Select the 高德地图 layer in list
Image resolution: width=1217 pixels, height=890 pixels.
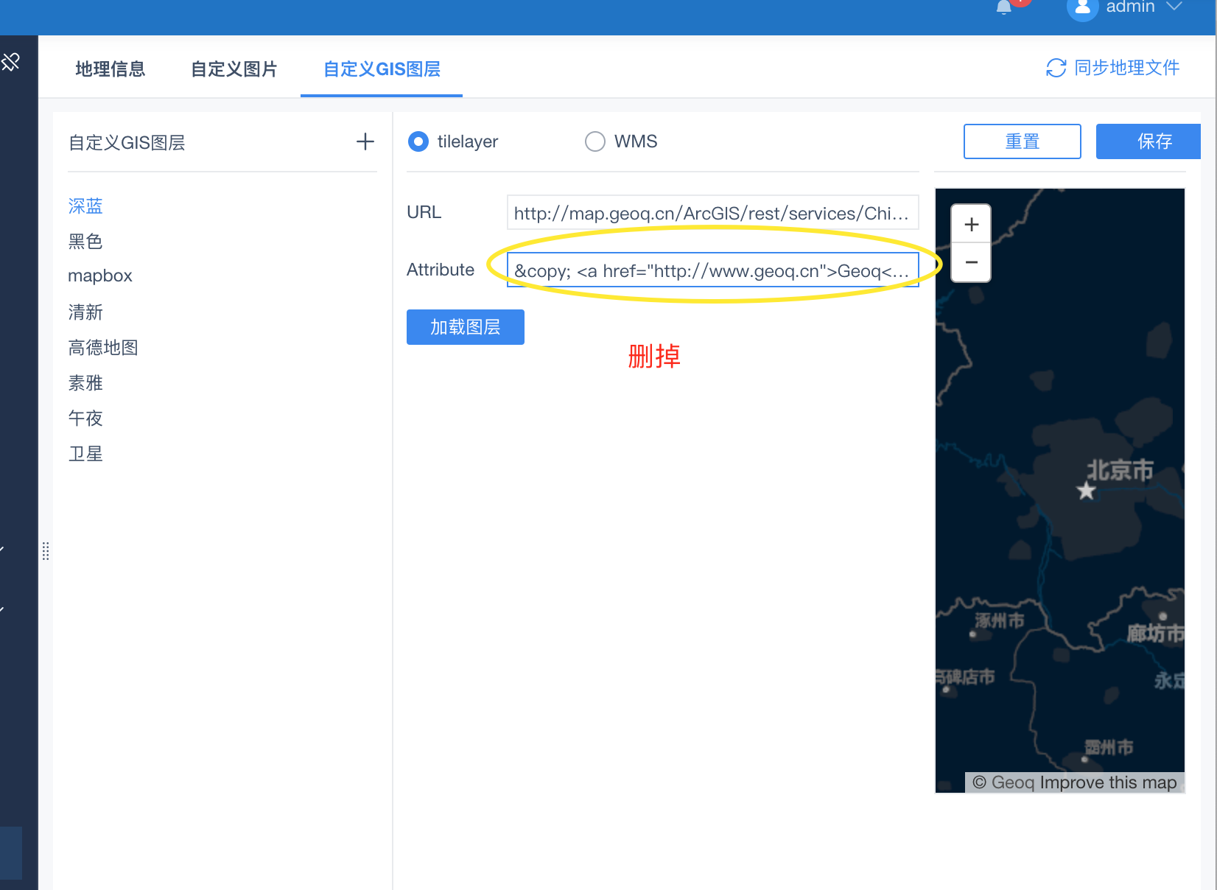tap(103, 348)
